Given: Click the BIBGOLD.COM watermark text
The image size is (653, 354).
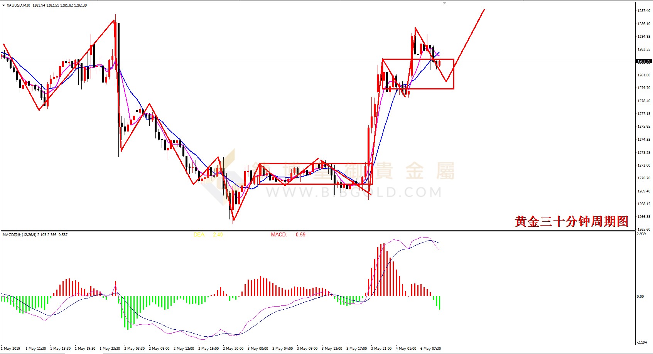Looking at the screenshot, I should coord(353,192).
